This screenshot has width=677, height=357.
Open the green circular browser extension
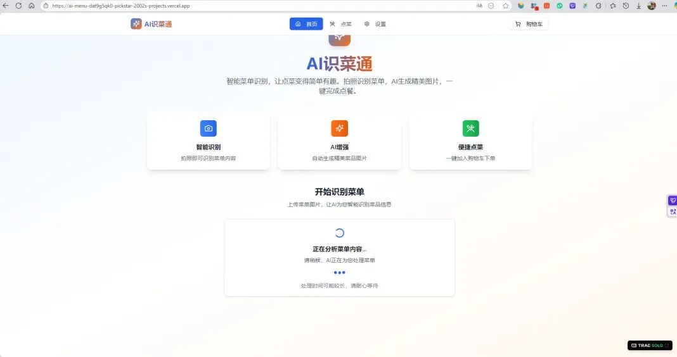pos(560,6)
